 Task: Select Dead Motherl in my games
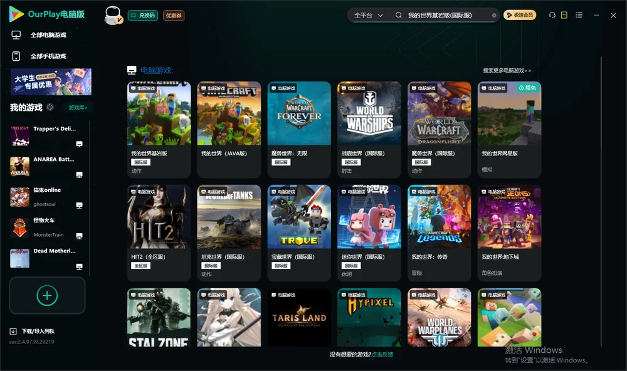(x=47, y=259)
